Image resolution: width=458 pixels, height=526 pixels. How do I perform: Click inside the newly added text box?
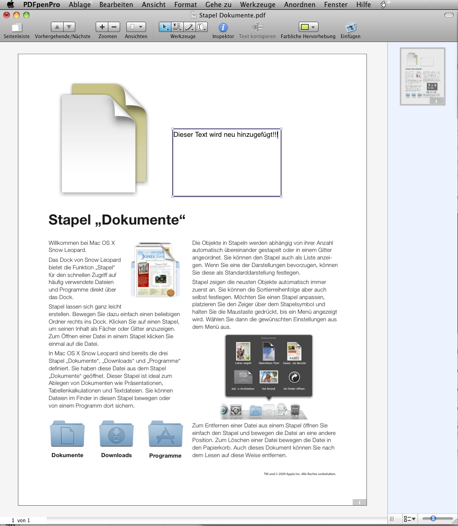tap(227, 165)
